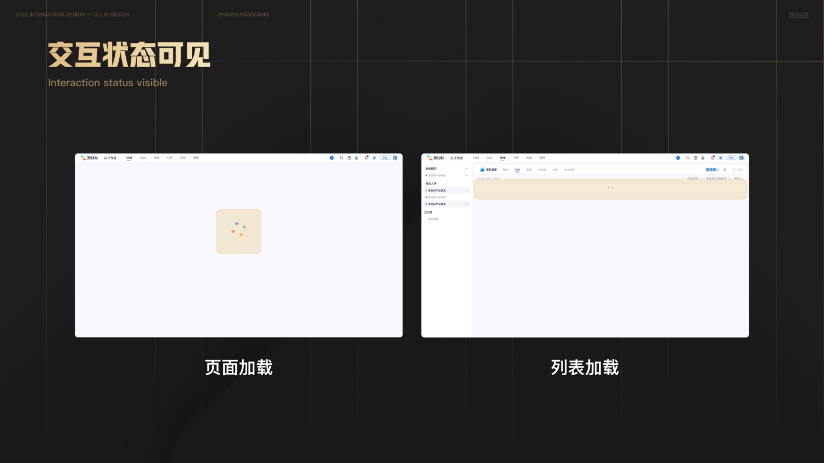This screenshot has width=824, height=463.
Task: Open the notification bell with red badge
Action: click(713, 158)
